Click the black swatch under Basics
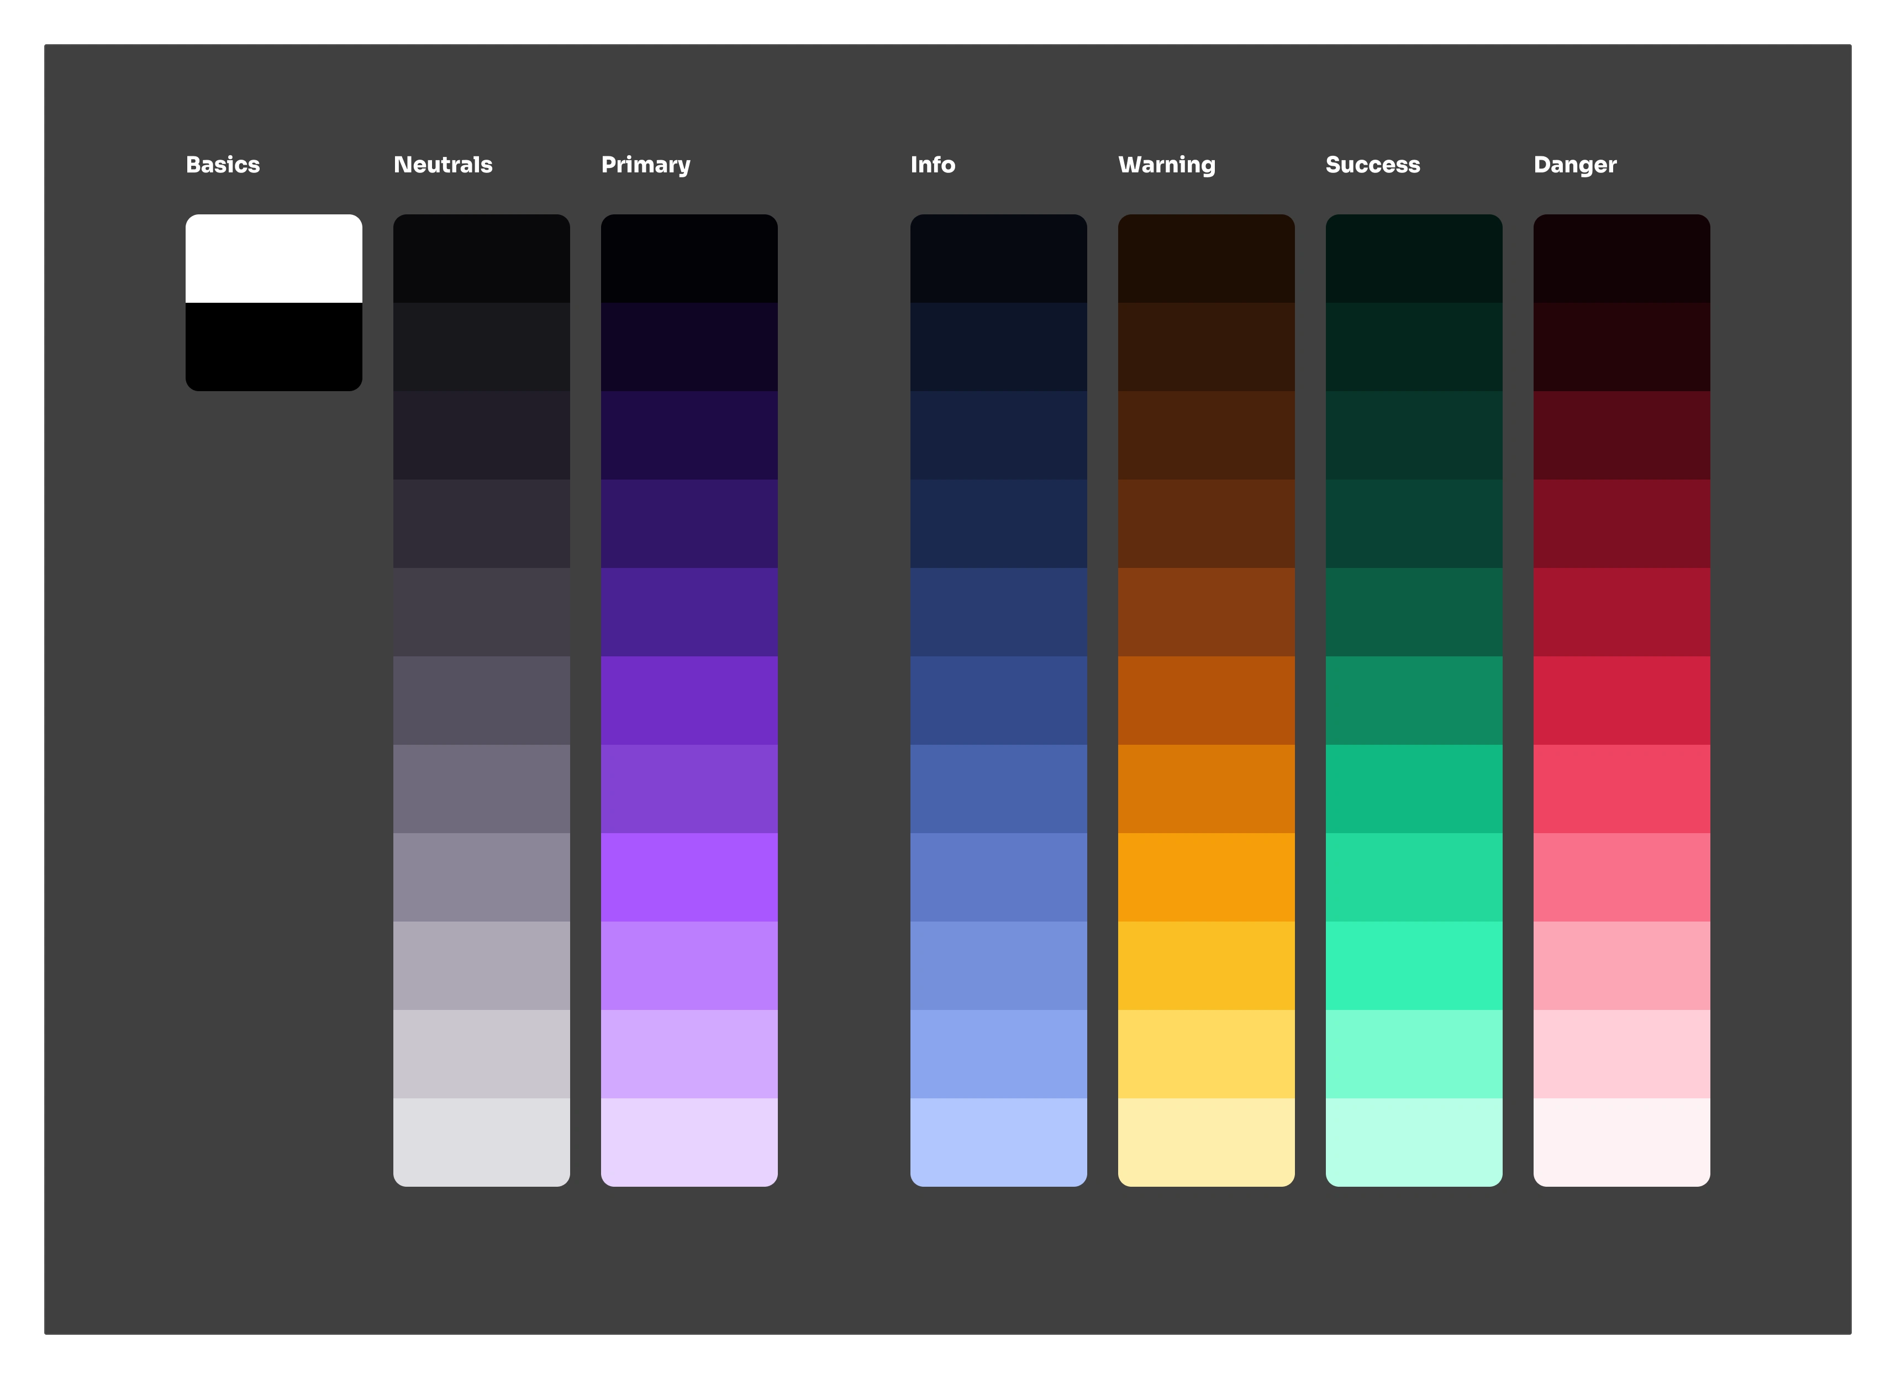The height and width of the screenshot is (1379, 1896). tap(273, 346)
